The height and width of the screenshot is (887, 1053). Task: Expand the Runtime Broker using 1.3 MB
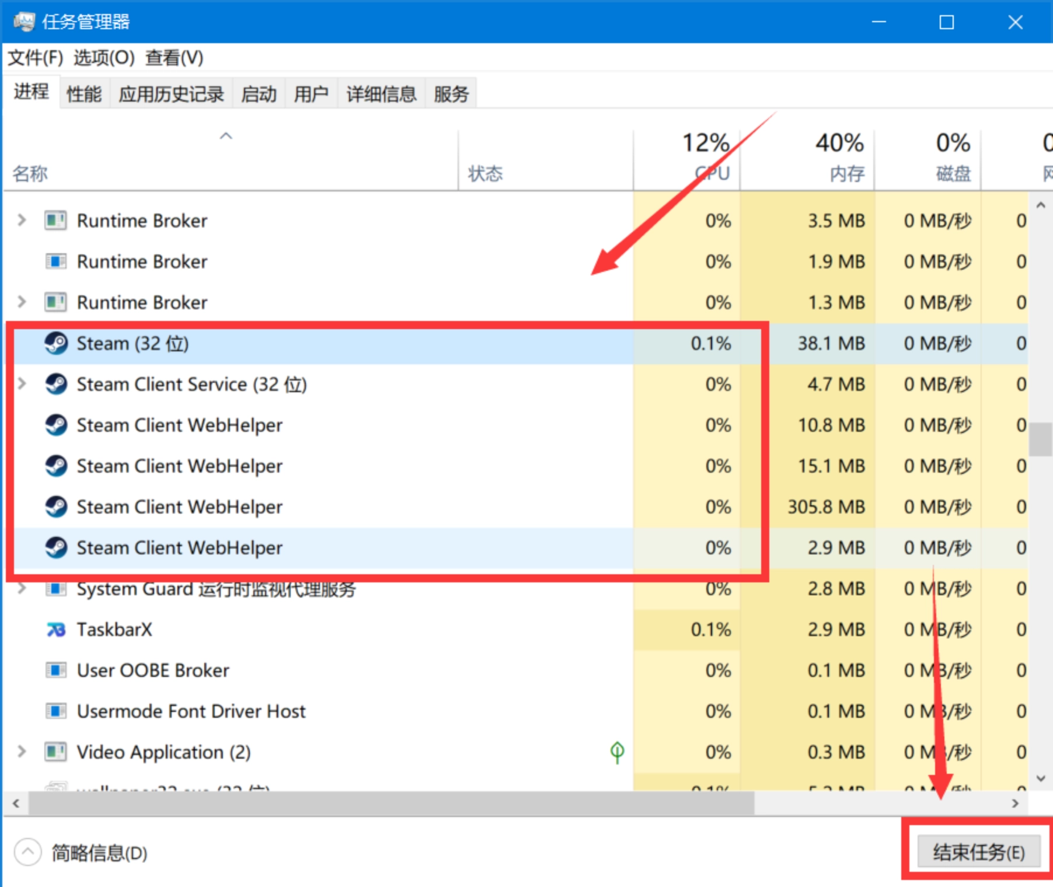coord(22,302)
